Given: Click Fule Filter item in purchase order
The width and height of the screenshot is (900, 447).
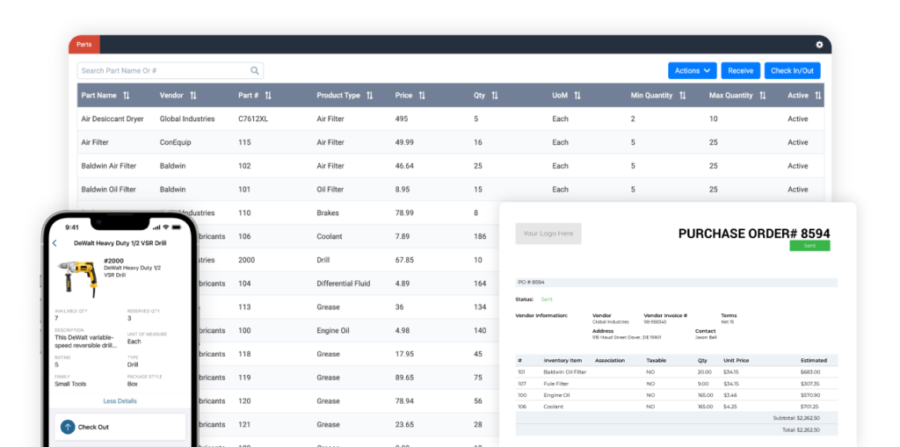Looking at the screenshot, I should click(x=556, y=384).
